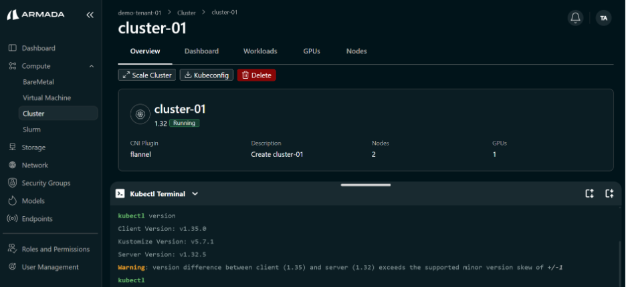This screenshot has width=626, height=287.
Task: Click the rightmost terminal panel icon
Action: 609,194
